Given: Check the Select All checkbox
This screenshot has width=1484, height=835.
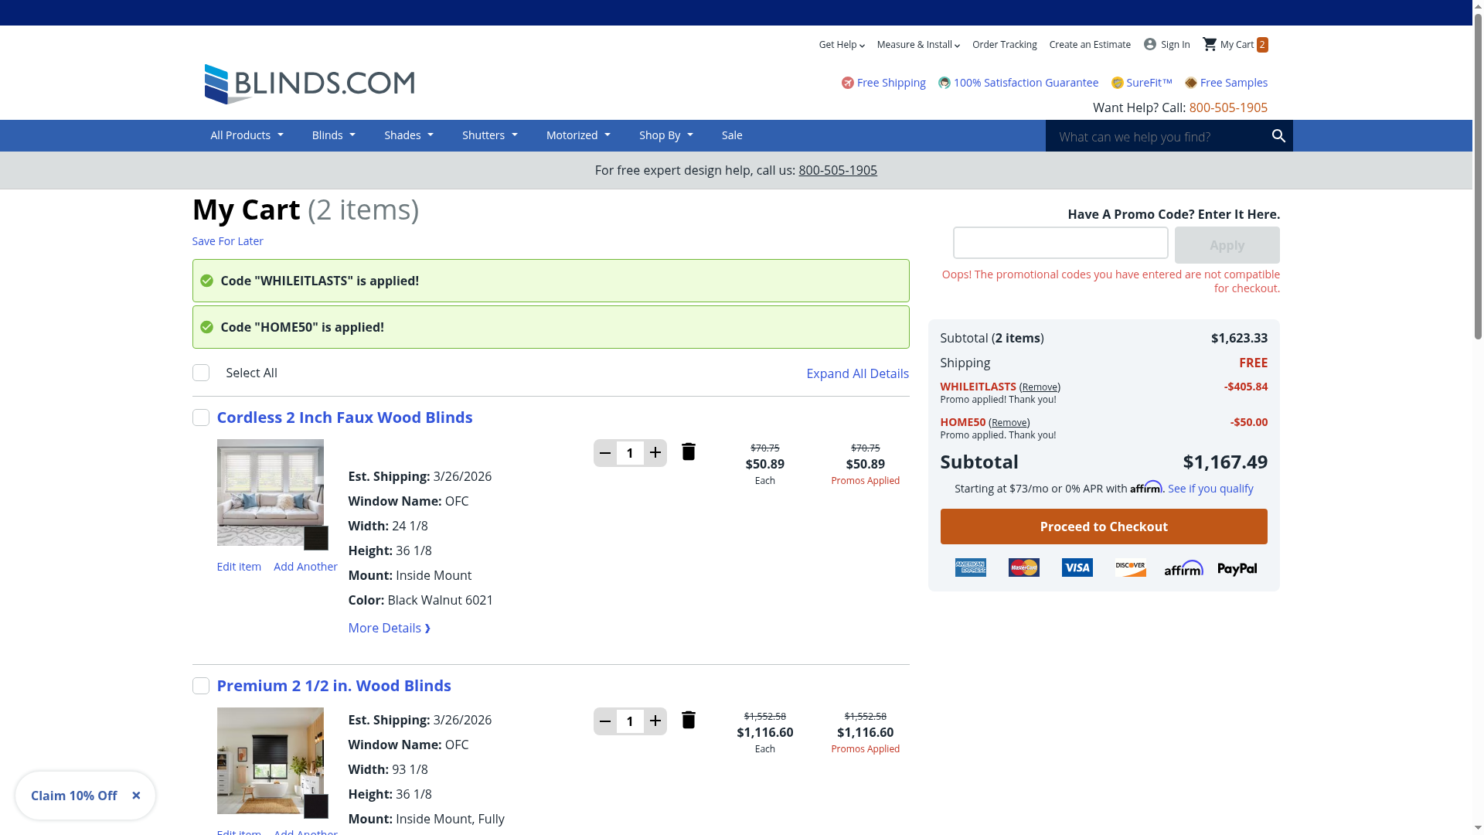Looking at the screenshot, I should point(201,373).
